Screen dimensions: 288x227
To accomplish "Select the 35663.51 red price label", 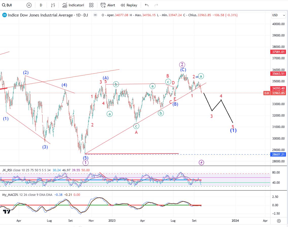I will pos(278,73).
